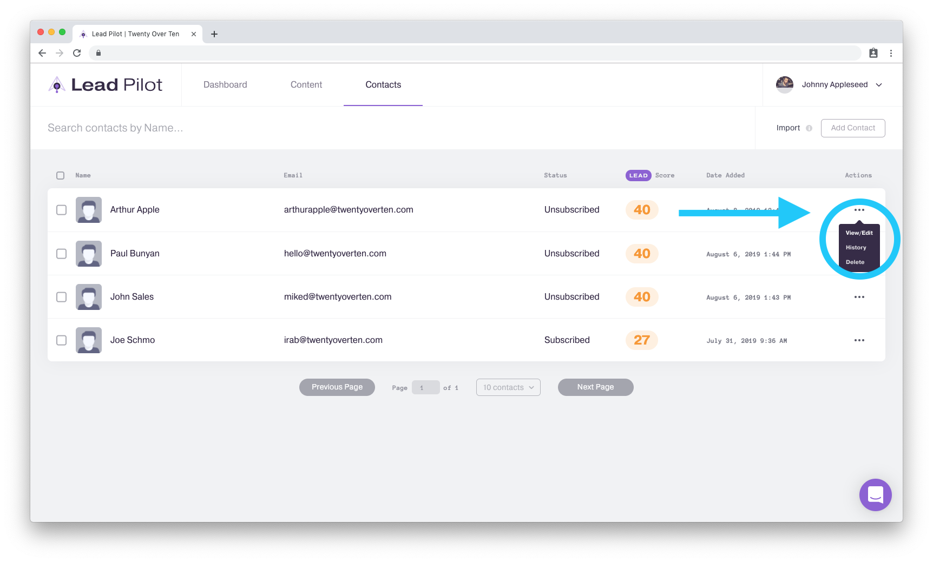Click date August 6, 2019 1:43 PM
This screenshot has height=562, width=933.
tap(748, 297)
